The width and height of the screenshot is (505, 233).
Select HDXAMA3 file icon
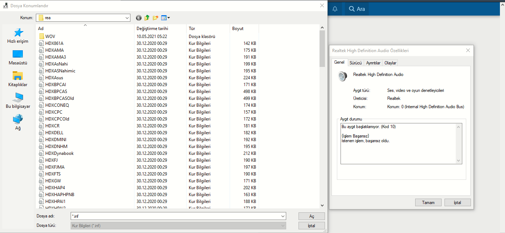coord(41,57)
